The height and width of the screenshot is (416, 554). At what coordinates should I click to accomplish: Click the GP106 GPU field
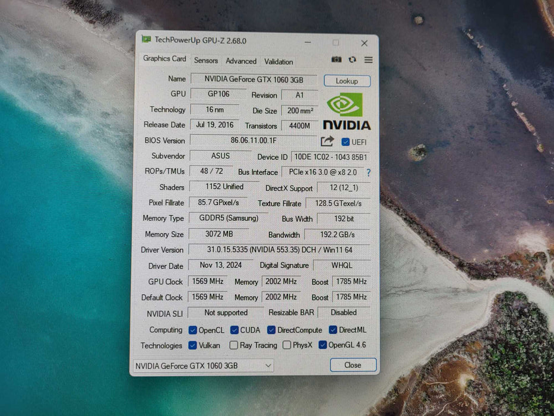click(x=219, y=94)
